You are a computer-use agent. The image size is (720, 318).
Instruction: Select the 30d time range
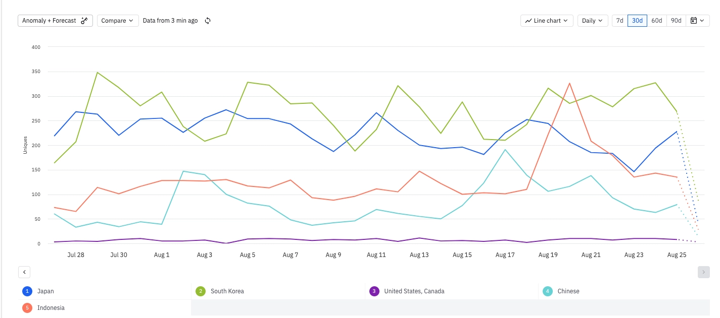pos(637,21)
